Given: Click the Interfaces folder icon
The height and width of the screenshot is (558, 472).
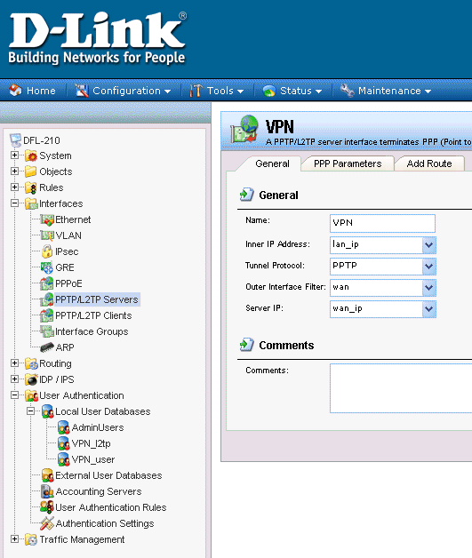Looking at the screenshot, I should coord(31,203).
